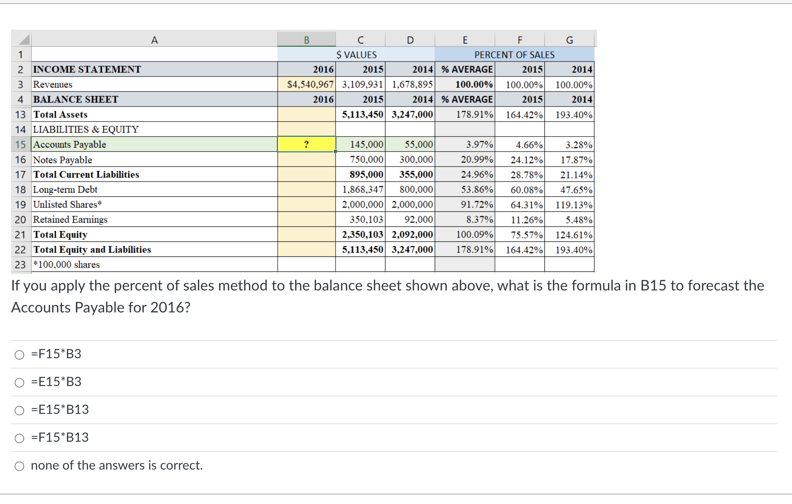This screenshot has height=504, width=792.
Task: Select the =E15*B3 answer option
Action: click(19, 382)
